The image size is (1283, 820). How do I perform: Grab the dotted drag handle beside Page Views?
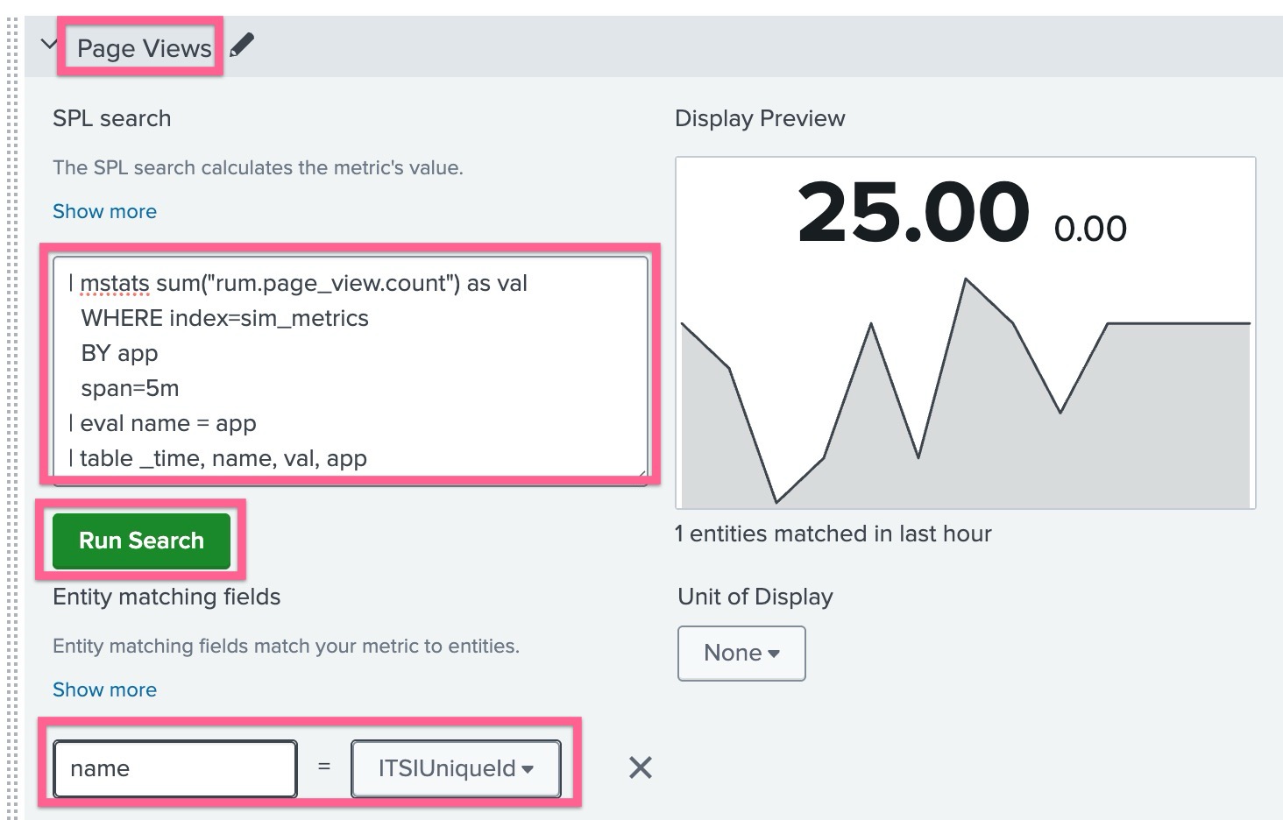[x=11, y=419]
